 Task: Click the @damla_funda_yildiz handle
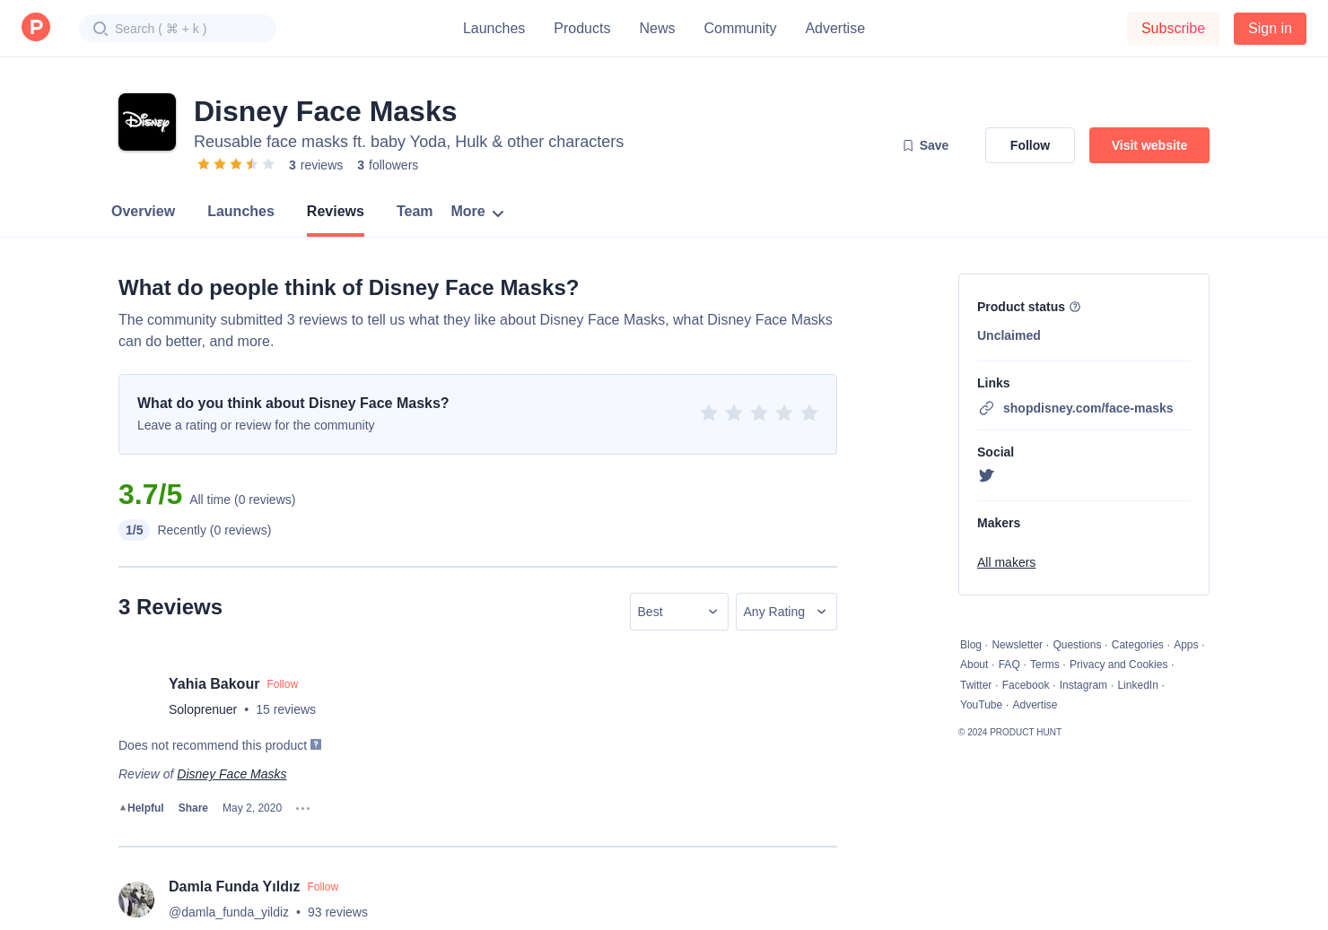(229, 912)
